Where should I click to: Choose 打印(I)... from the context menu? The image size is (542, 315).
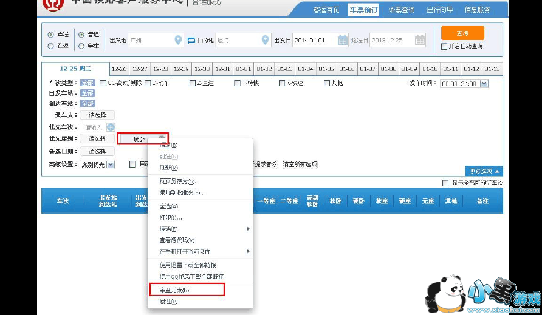pyautogui.click(x=200, y=218)
